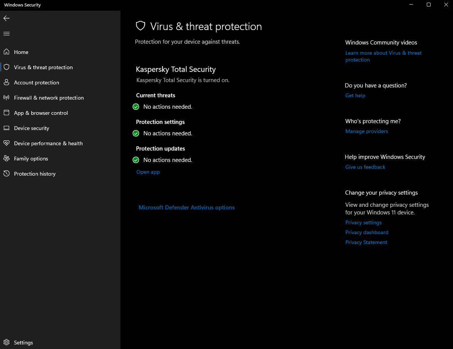Click 'Change your privacy settings' heading

point(381,193)
